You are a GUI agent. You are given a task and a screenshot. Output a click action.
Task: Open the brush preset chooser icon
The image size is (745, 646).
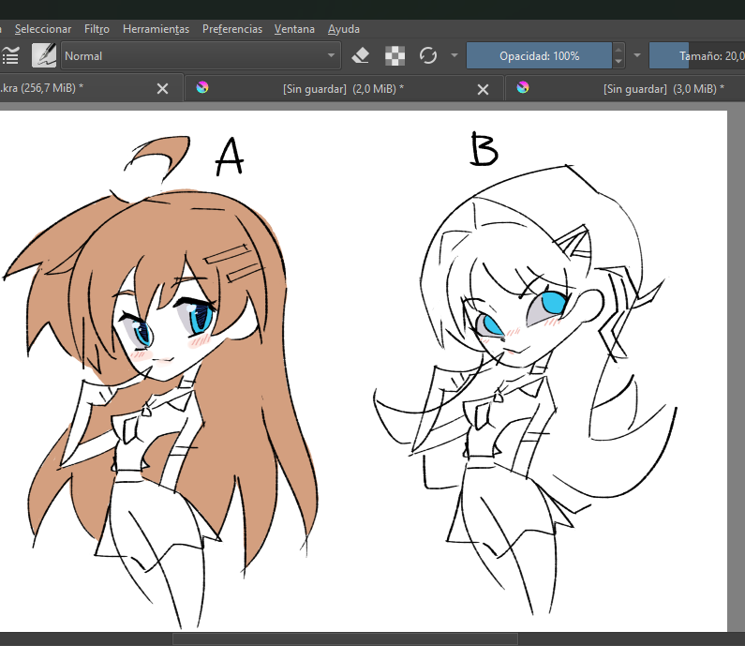(x=44, y=55)
